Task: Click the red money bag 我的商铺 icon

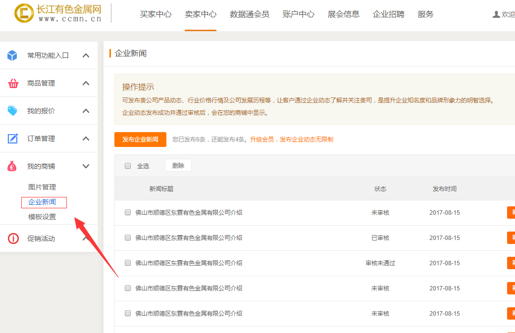Action: [x=12, y=167]
